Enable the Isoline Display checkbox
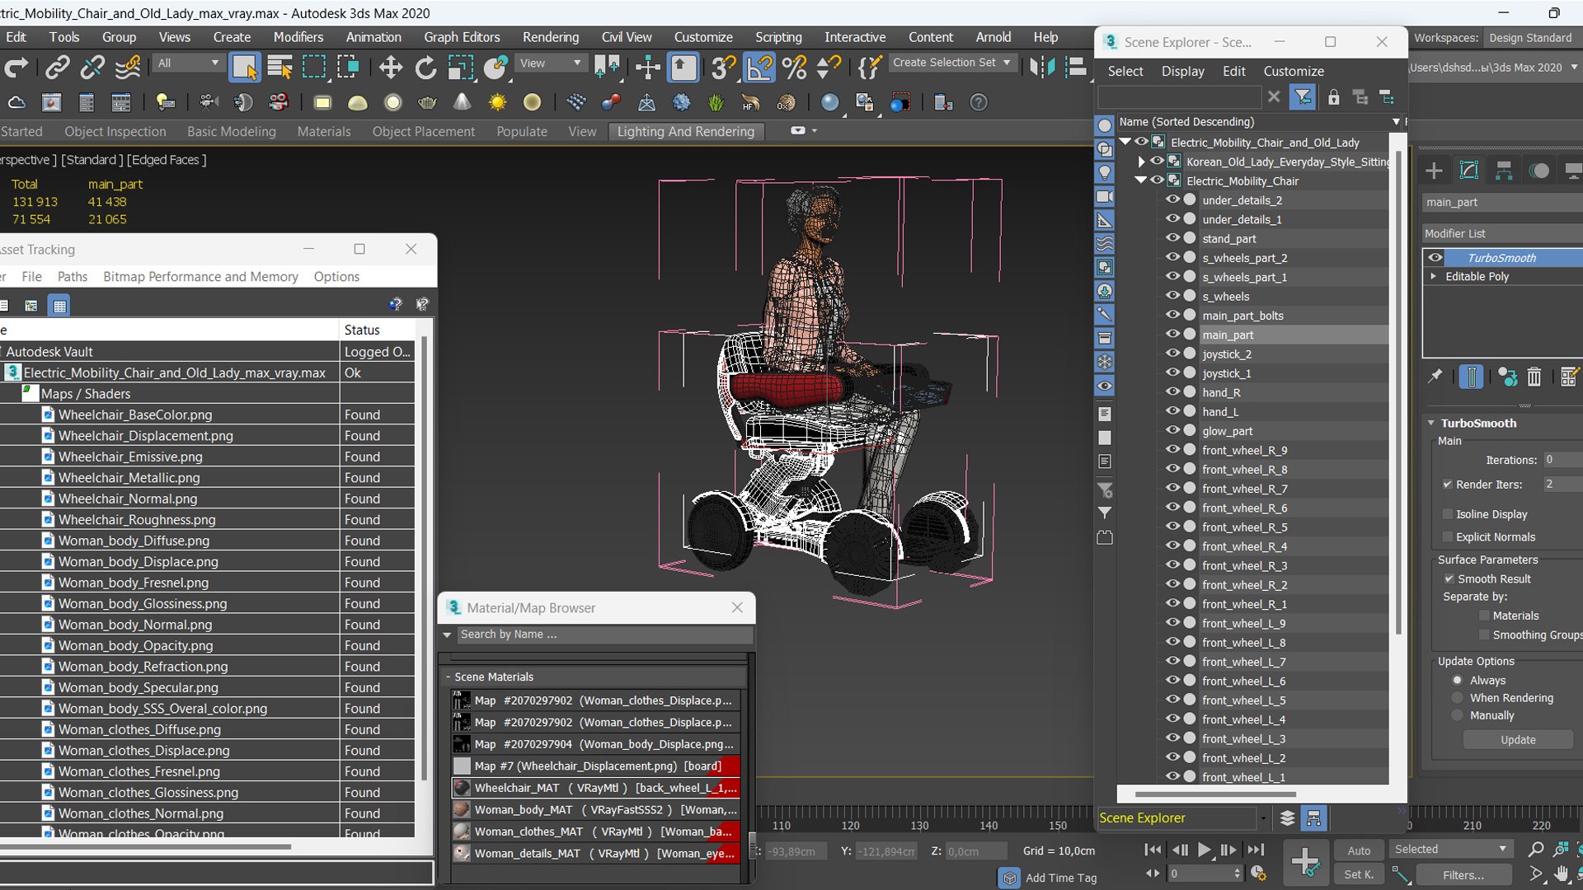Screen dimensions: 1583x890 [x=1447, y=514]
